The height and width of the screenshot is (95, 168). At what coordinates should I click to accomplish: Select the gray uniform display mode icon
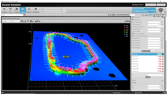(25, 21)
